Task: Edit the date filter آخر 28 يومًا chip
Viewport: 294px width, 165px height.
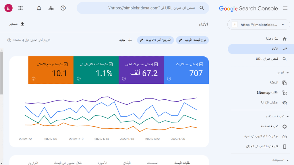Action: tap(155, 40)
